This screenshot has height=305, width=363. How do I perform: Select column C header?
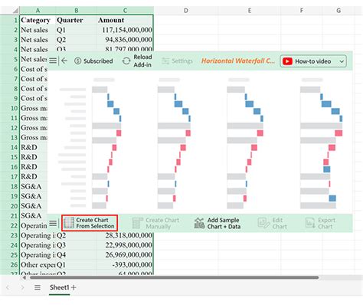[x=125, y=11]
